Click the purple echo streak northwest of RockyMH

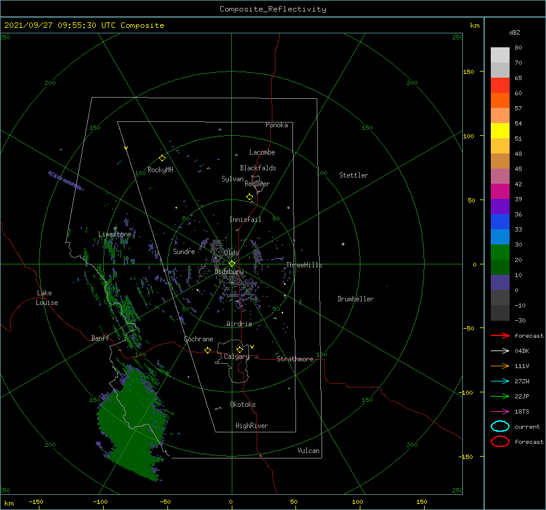click(x=66, y=180)
